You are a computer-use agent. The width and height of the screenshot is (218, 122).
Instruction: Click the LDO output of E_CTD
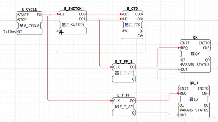[139, 19]
